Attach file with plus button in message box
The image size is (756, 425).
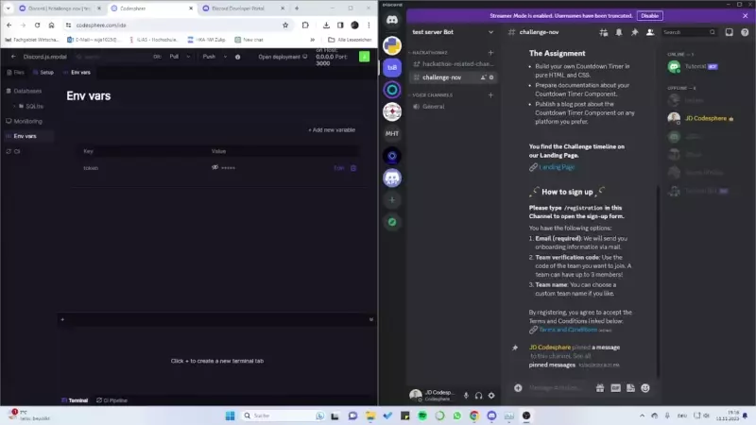518,388
